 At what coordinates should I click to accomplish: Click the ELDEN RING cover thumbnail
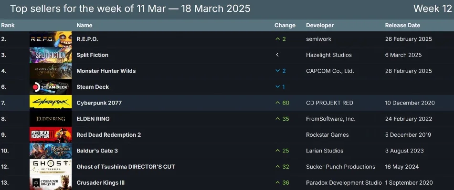point(51,119)
